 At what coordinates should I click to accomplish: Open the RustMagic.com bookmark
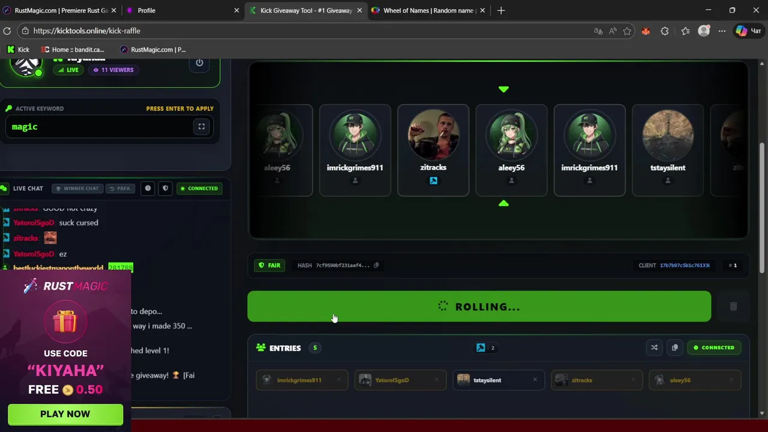(153, 50)
